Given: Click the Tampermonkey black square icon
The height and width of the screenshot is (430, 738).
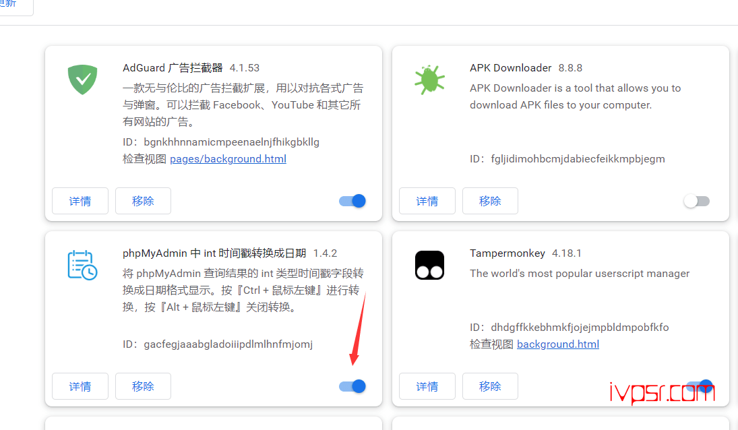Looking at the screenshot, I should 429,266.
